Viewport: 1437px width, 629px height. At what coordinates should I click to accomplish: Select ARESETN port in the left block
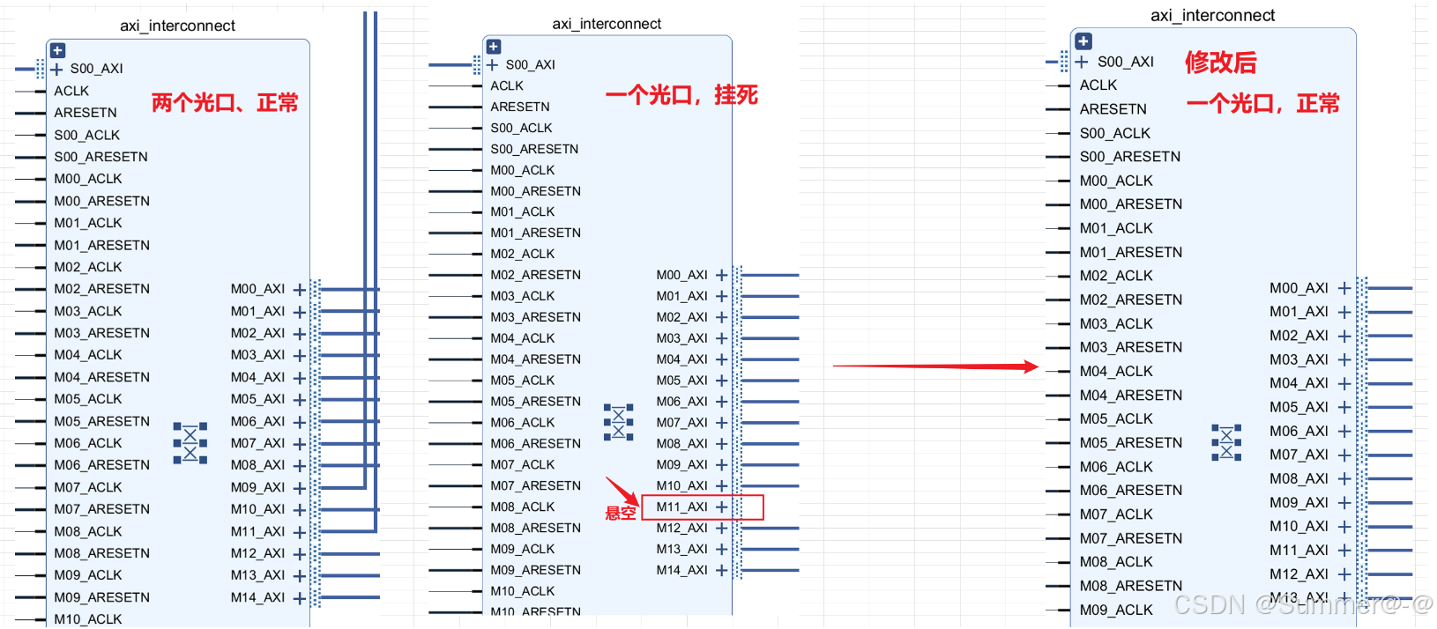click(86, 113)
